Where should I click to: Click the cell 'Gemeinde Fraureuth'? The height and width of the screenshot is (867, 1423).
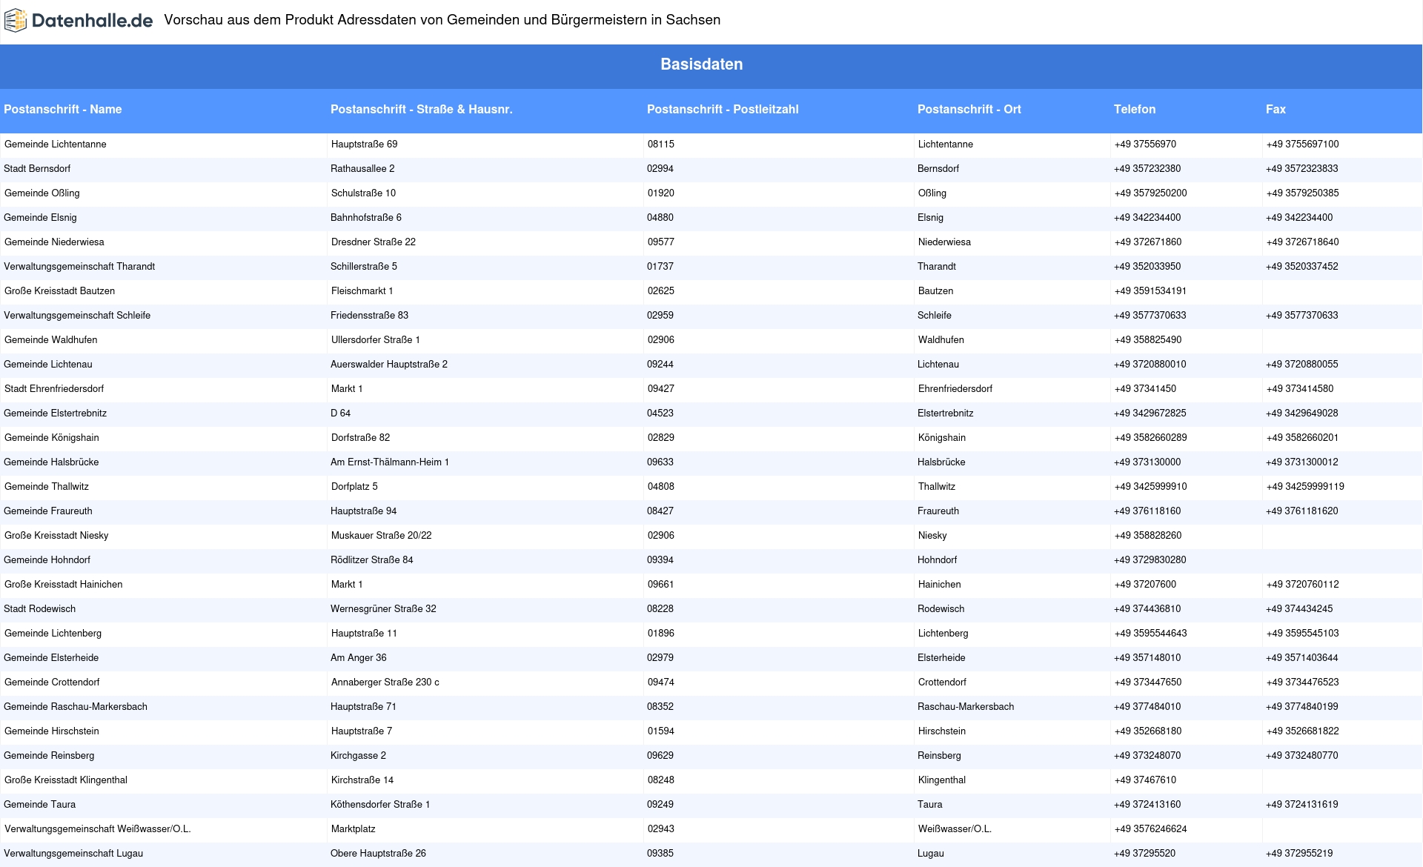point(48,511)
